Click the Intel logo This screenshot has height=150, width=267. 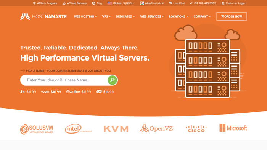click(x=78, y=129)
